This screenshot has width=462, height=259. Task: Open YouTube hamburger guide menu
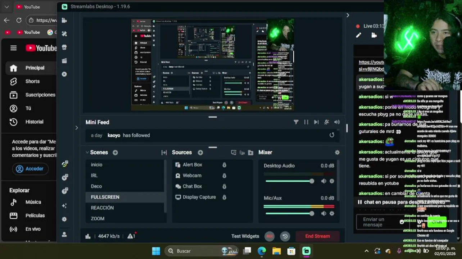pos(13,48)
